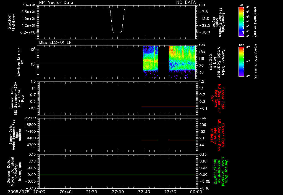
Task: Click the white horizontal line in scanner position panel
Action: 117,135
